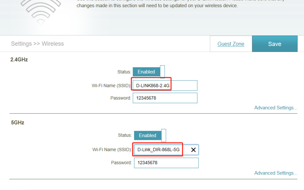
Task: Click the Wi-Fi Name (SSID) label under 5GHz
Action: (x=112, y=150)
